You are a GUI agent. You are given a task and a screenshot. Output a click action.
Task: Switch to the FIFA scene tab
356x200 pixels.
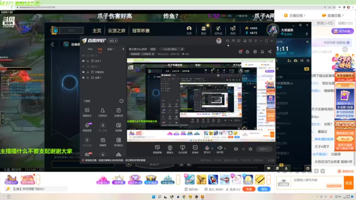pos(90,49)
